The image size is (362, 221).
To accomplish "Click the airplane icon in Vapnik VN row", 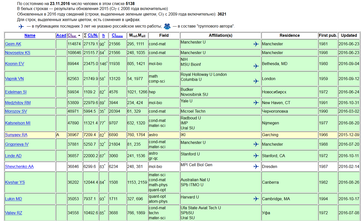I will click(x=256, y=81).
